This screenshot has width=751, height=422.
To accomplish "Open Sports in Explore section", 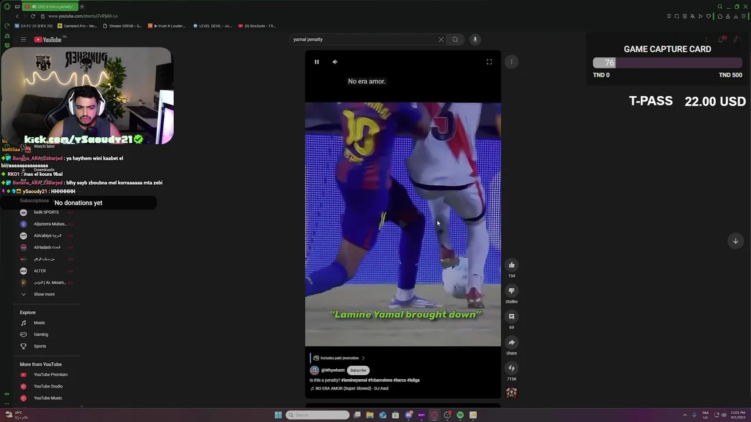I will 40,346.
